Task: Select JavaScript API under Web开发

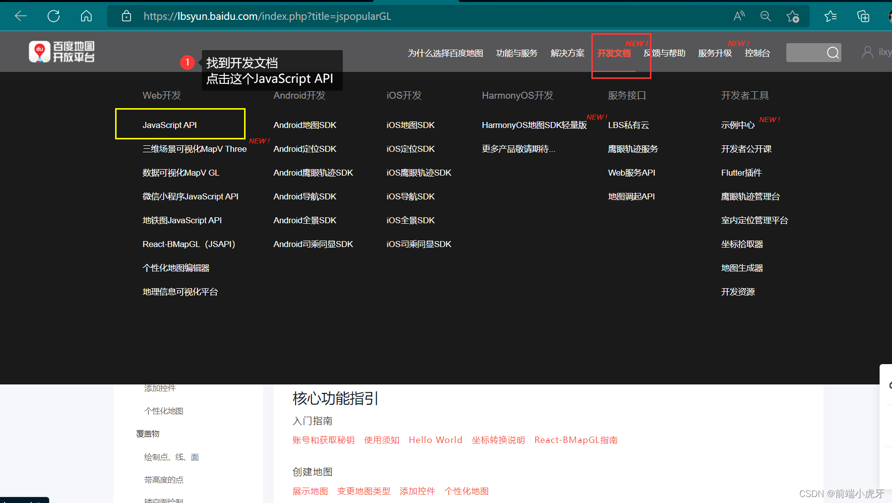Action: point(170,125)
